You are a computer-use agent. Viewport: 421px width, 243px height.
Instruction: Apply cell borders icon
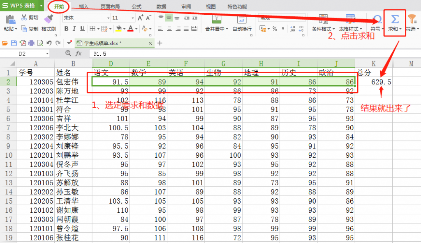tap(93, 29)
